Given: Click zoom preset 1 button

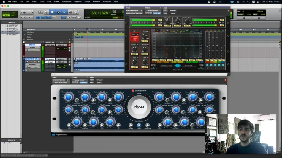Looking at the screenshot, I should pos(21,18).
